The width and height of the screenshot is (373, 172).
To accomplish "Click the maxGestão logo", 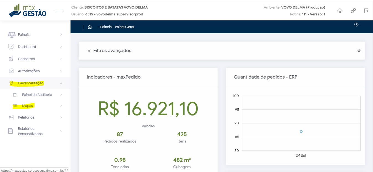I will tap(27, 11).
